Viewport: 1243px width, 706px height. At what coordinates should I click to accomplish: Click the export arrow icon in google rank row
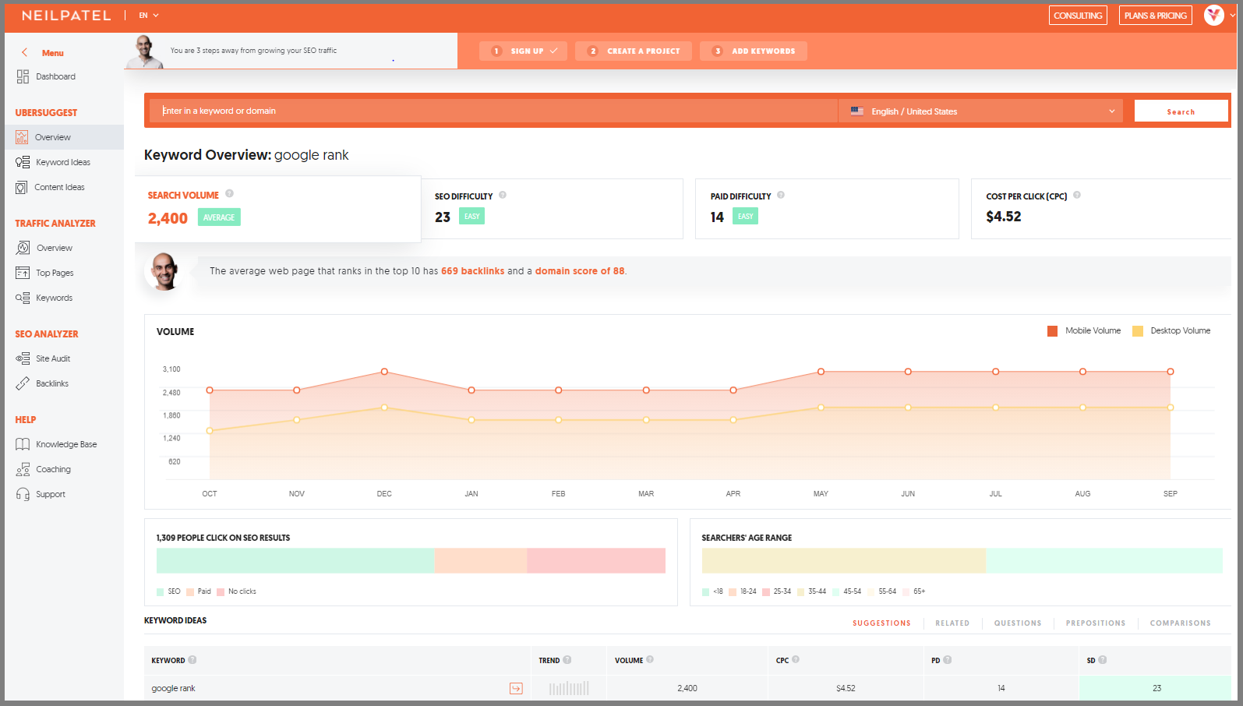(x=516, y=688)
